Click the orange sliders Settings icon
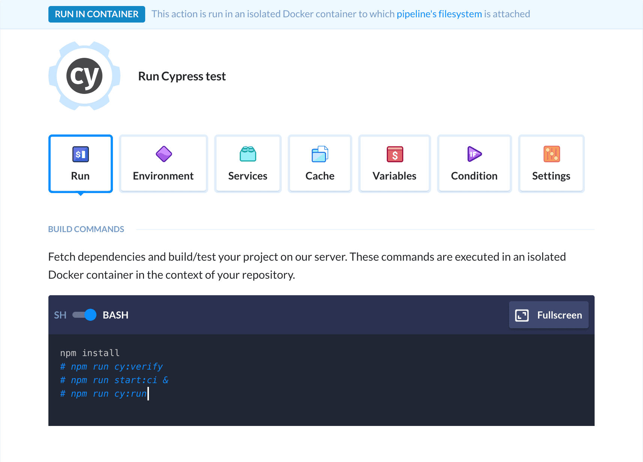The height and width of the screenshot is (462, 643). pos(551,154)
